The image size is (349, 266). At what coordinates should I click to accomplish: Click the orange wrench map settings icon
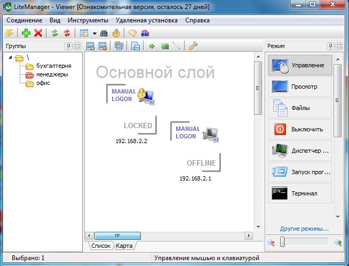pos(193,46)
